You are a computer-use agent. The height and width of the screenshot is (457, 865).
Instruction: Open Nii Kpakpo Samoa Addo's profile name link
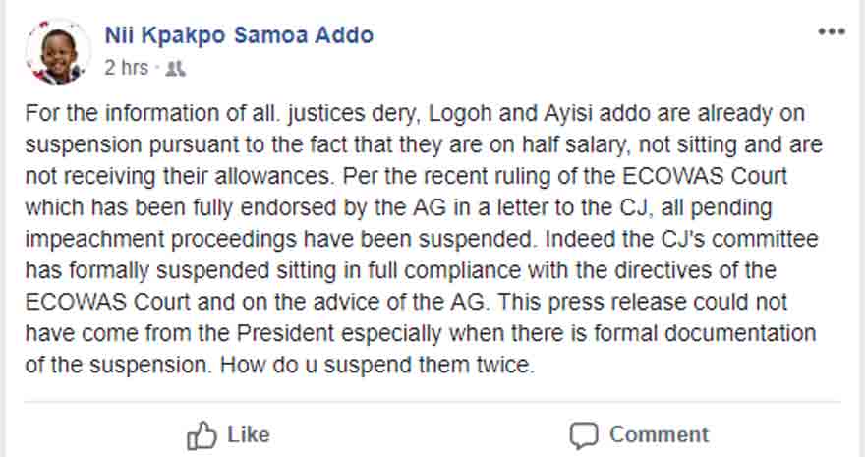point(239,35)
